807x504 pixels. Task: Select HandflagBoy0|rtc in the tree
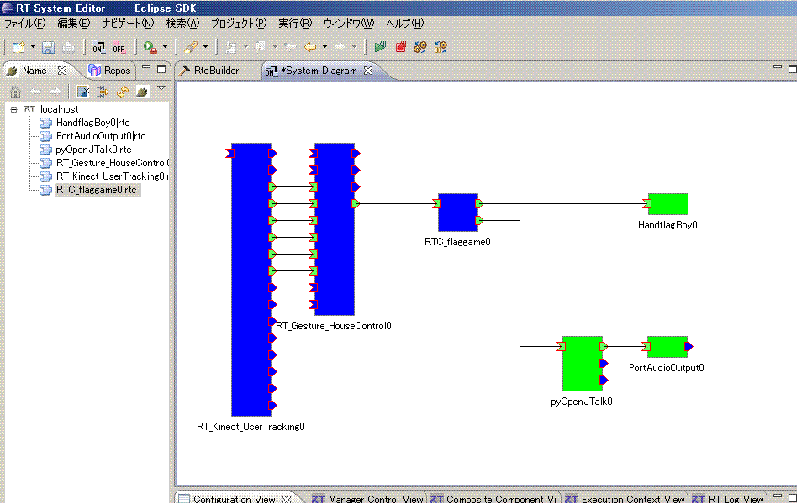[x=92, y=123]
